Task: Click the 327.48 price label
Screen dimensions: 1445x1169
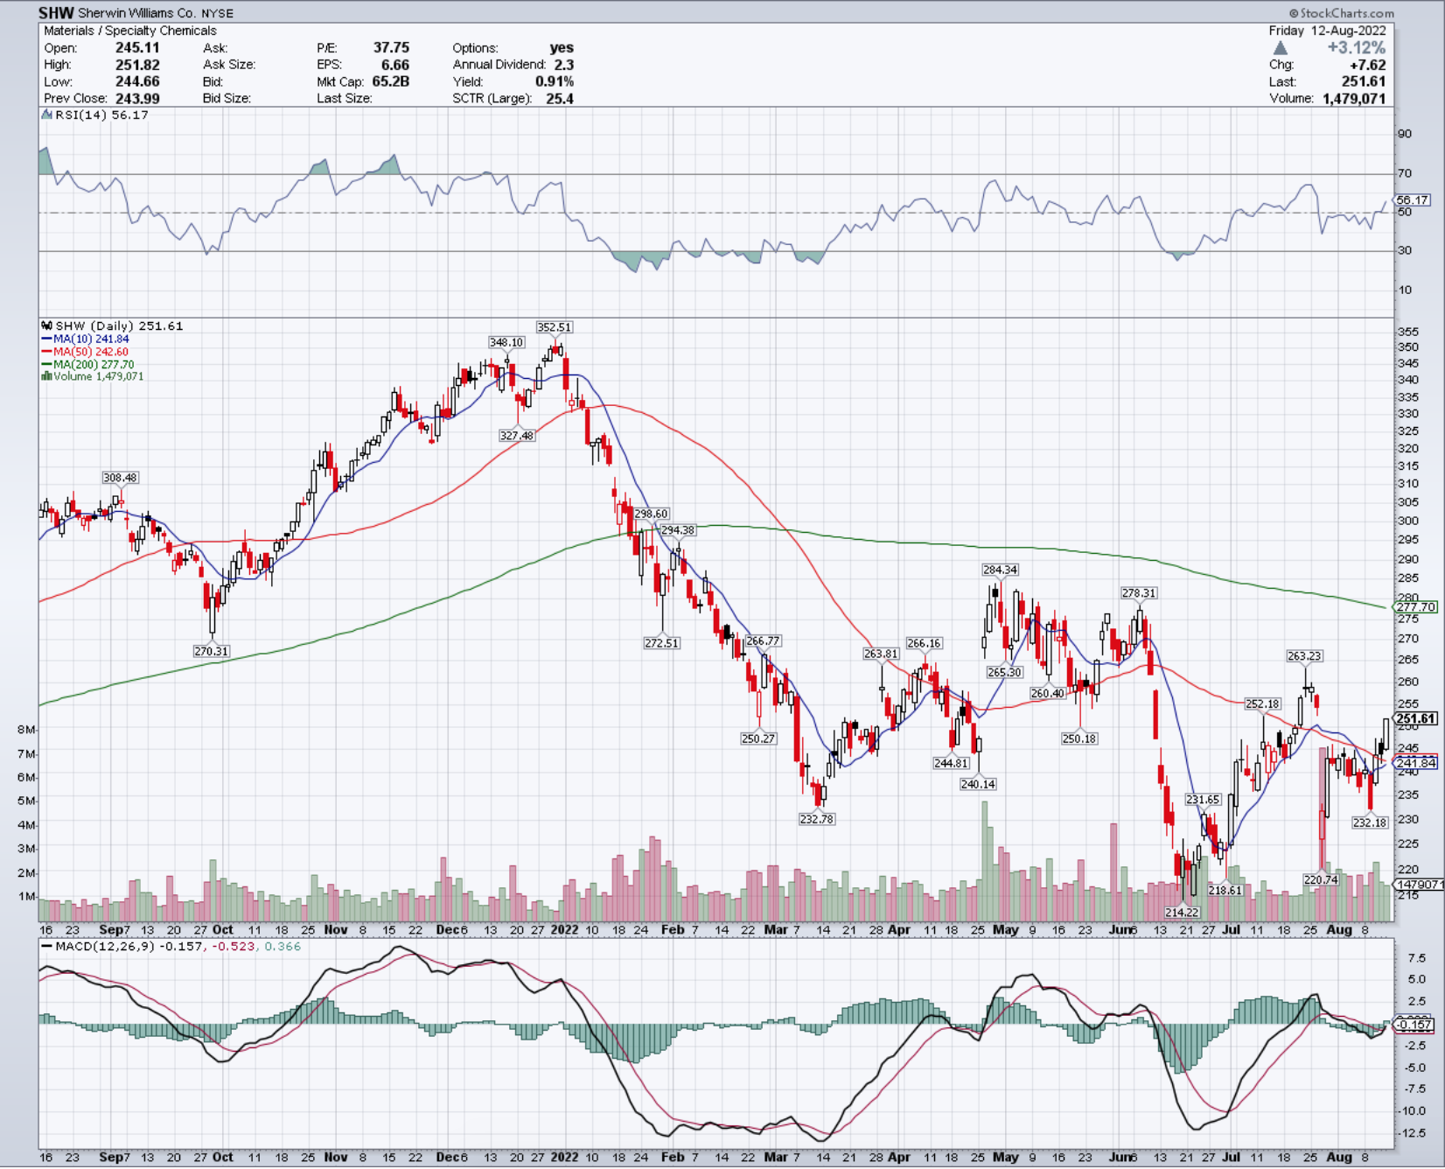Action: click(517, 436)
